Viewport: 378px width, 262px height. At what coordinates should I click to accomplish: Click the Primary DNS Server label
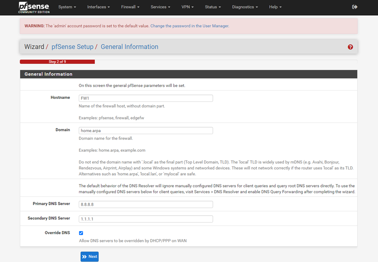[51, 204]
